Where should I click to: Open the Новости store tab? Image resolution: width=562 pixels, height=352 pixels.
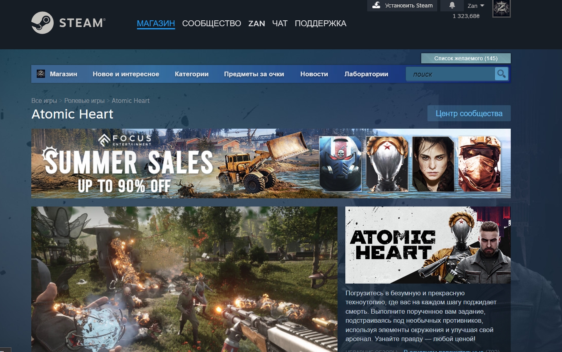314,74
